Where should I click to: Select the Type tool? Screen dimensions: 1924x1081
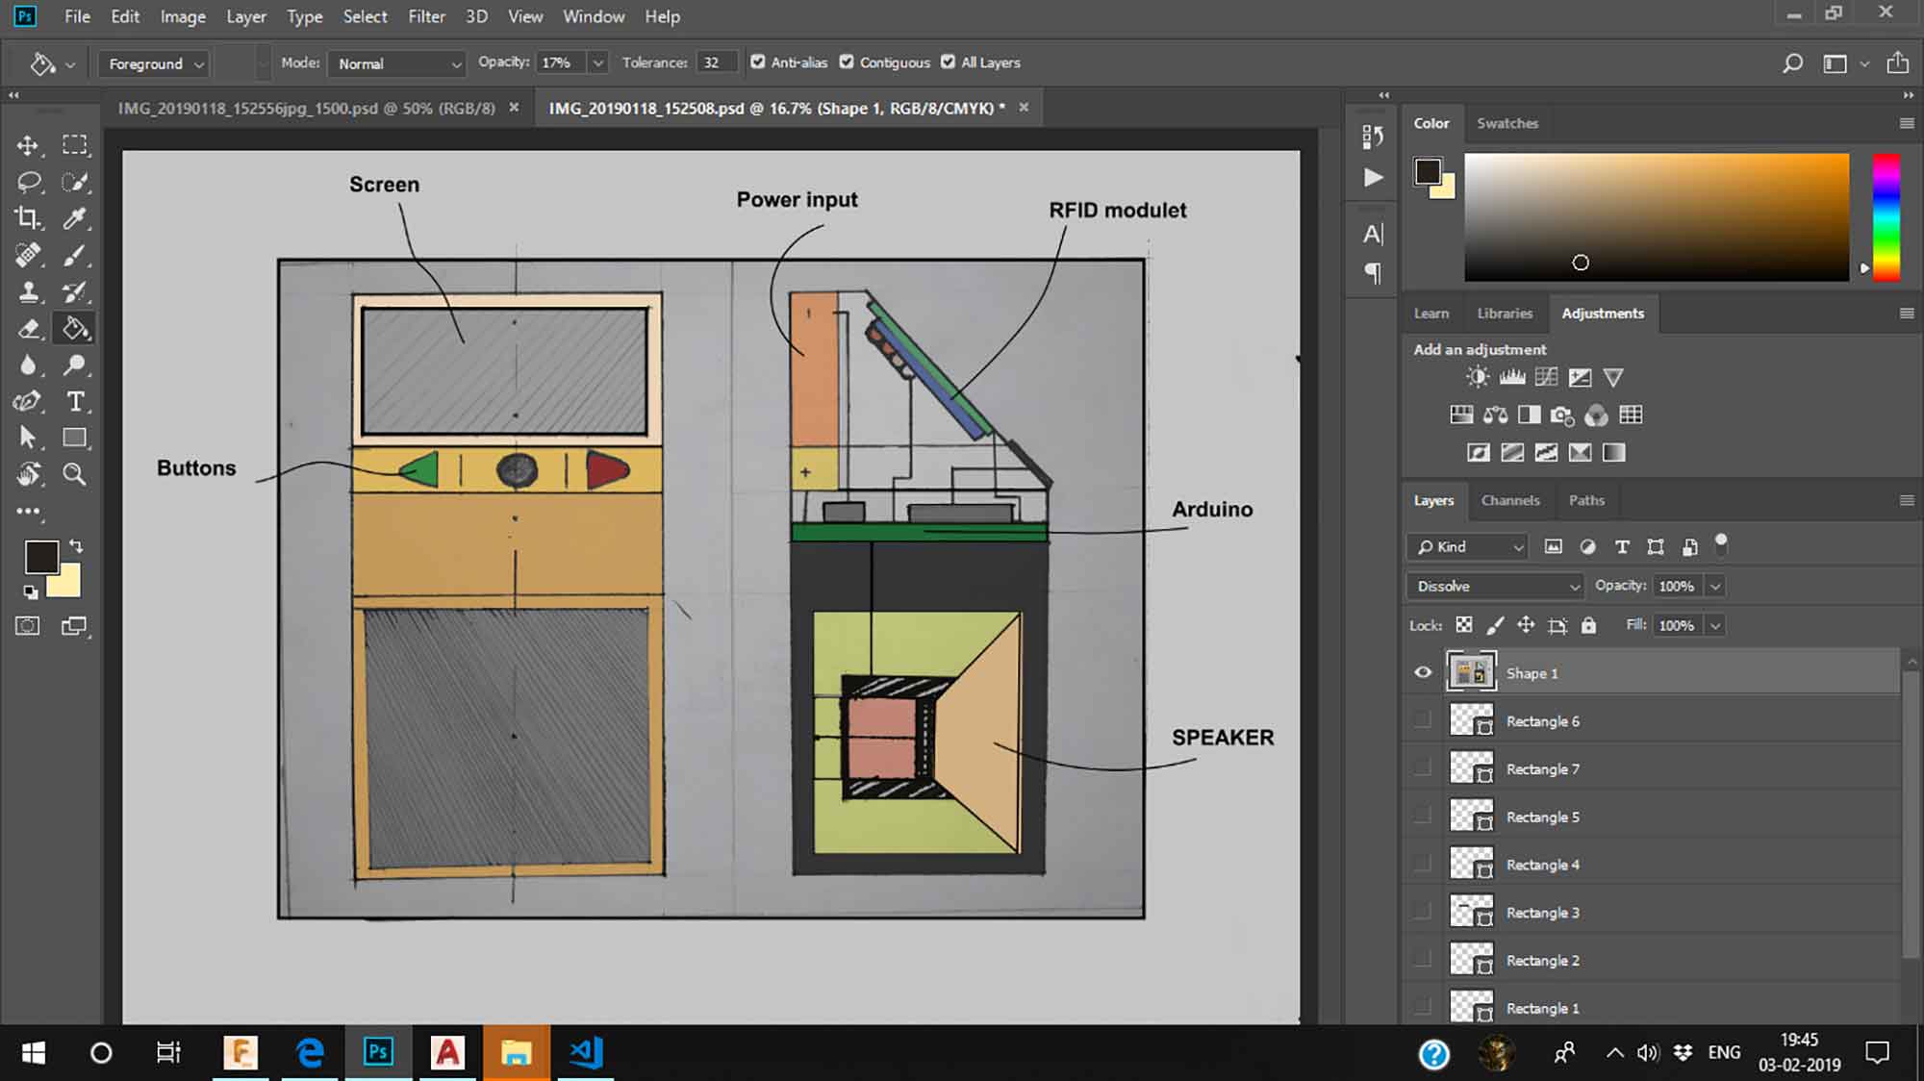tap(75, 402)
